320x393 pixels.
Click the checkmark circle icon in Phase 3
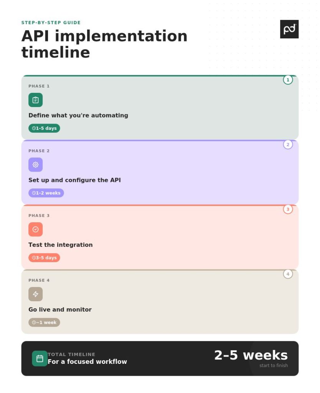coord(35,230)
